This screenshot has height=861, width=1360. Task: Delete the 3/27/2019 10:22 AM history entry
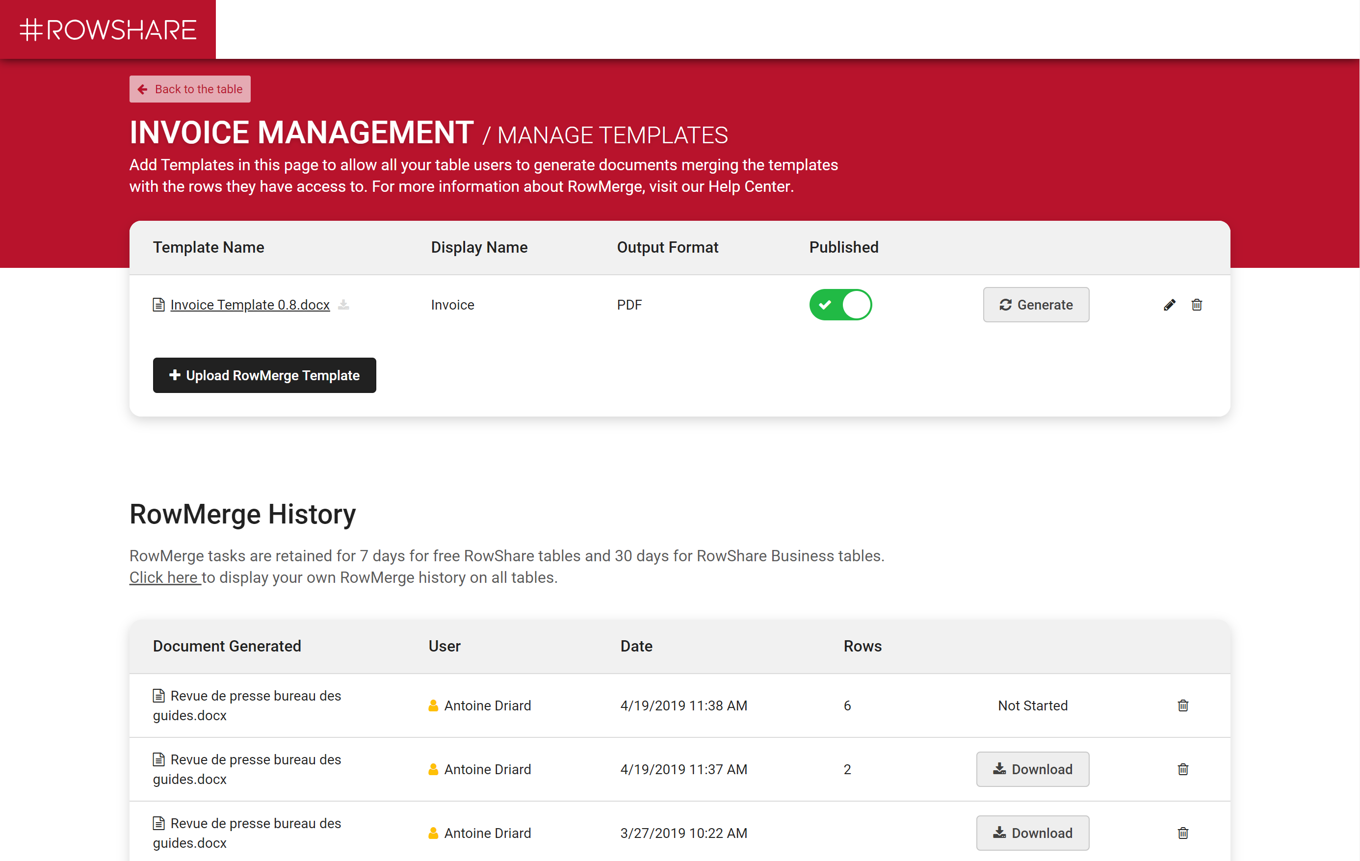coord(1183,834)
